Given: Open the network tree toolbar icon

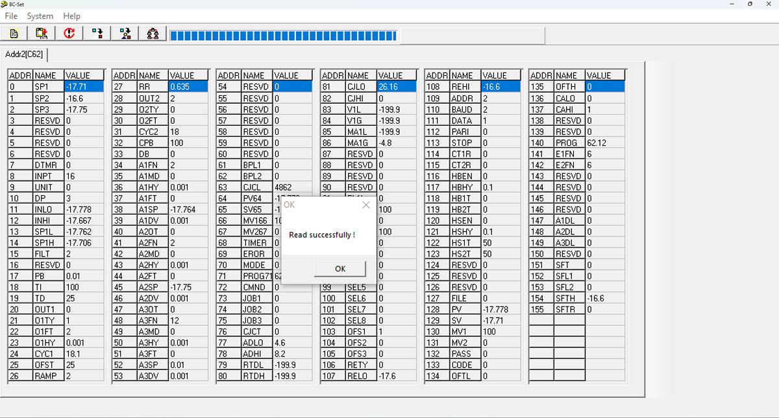Looking at the screenshot, I should pyautogui.click(x=153, y=34).
